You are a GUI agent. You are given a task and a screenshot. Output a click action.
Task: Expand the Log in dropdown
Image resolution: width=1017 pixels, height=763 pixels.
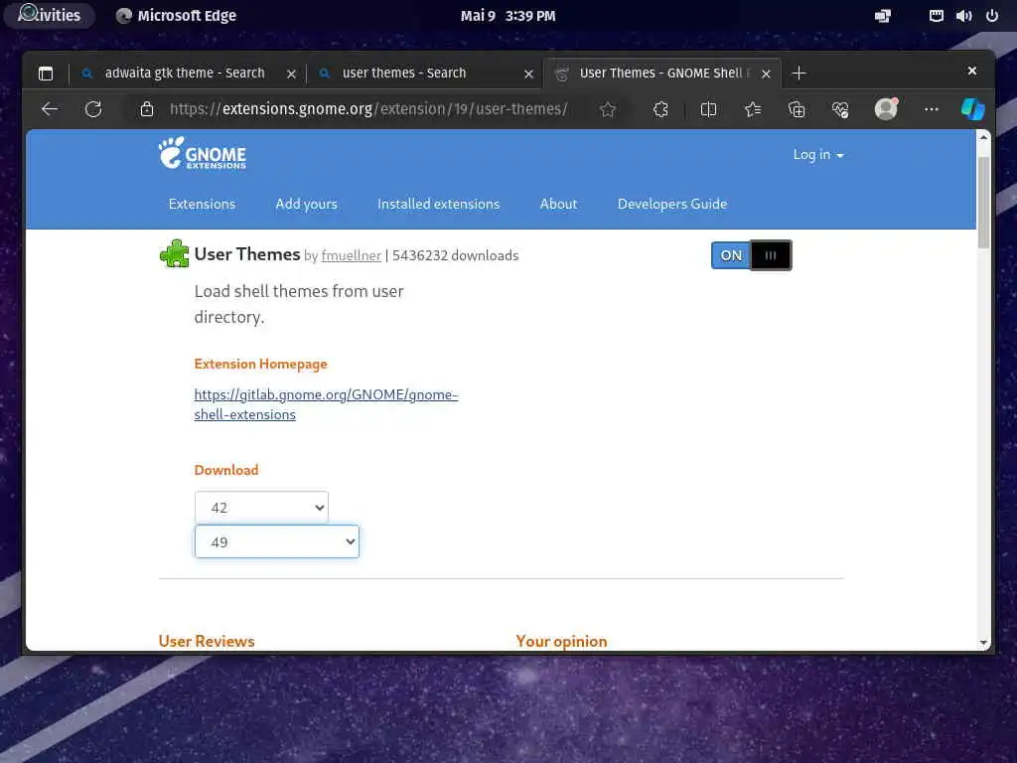pos(818,154)
